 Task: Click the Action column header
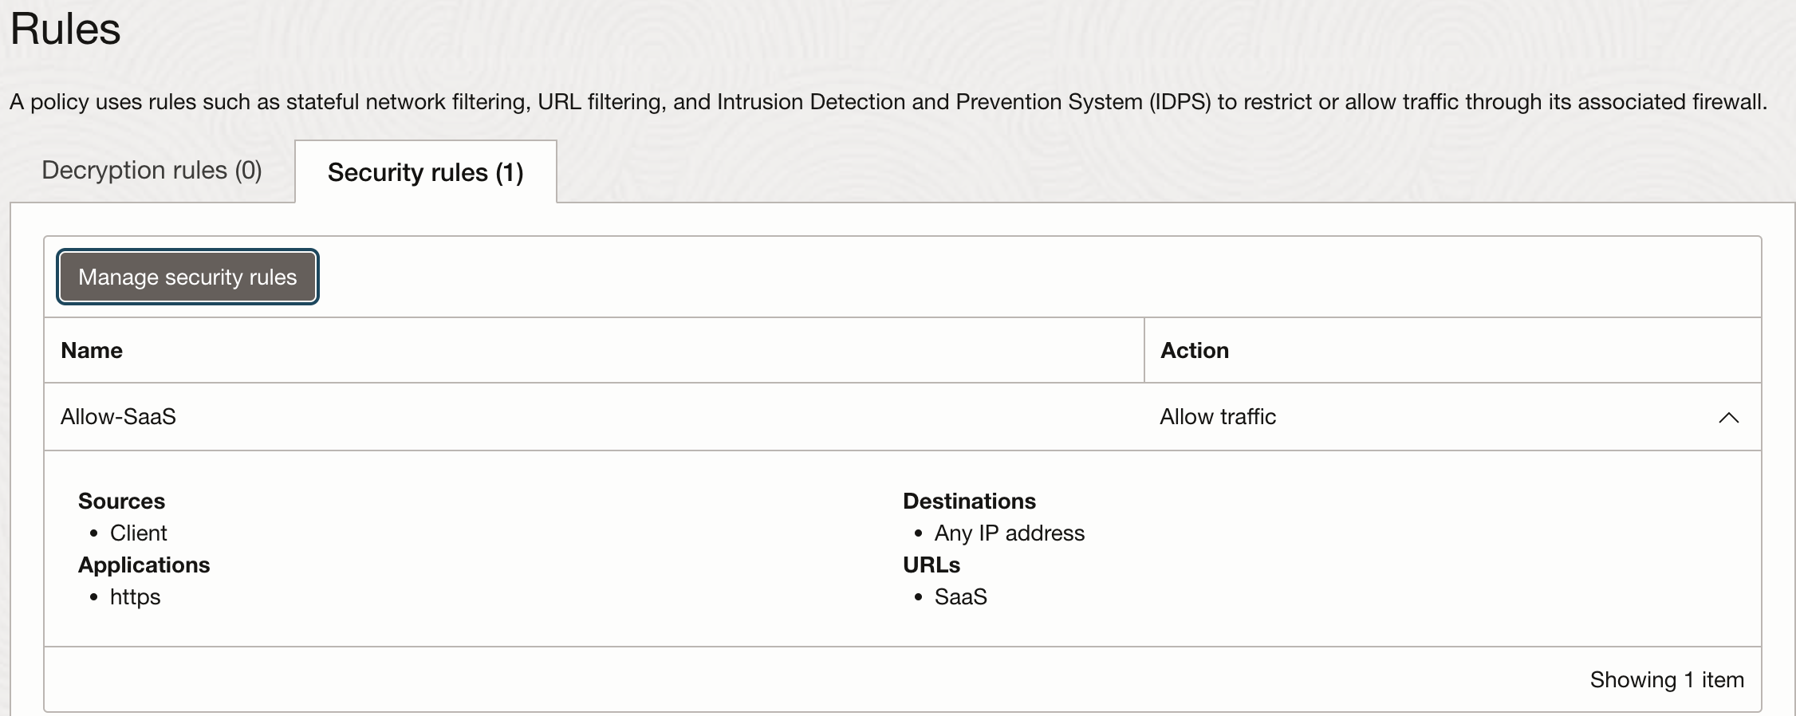click(1194, 350)
